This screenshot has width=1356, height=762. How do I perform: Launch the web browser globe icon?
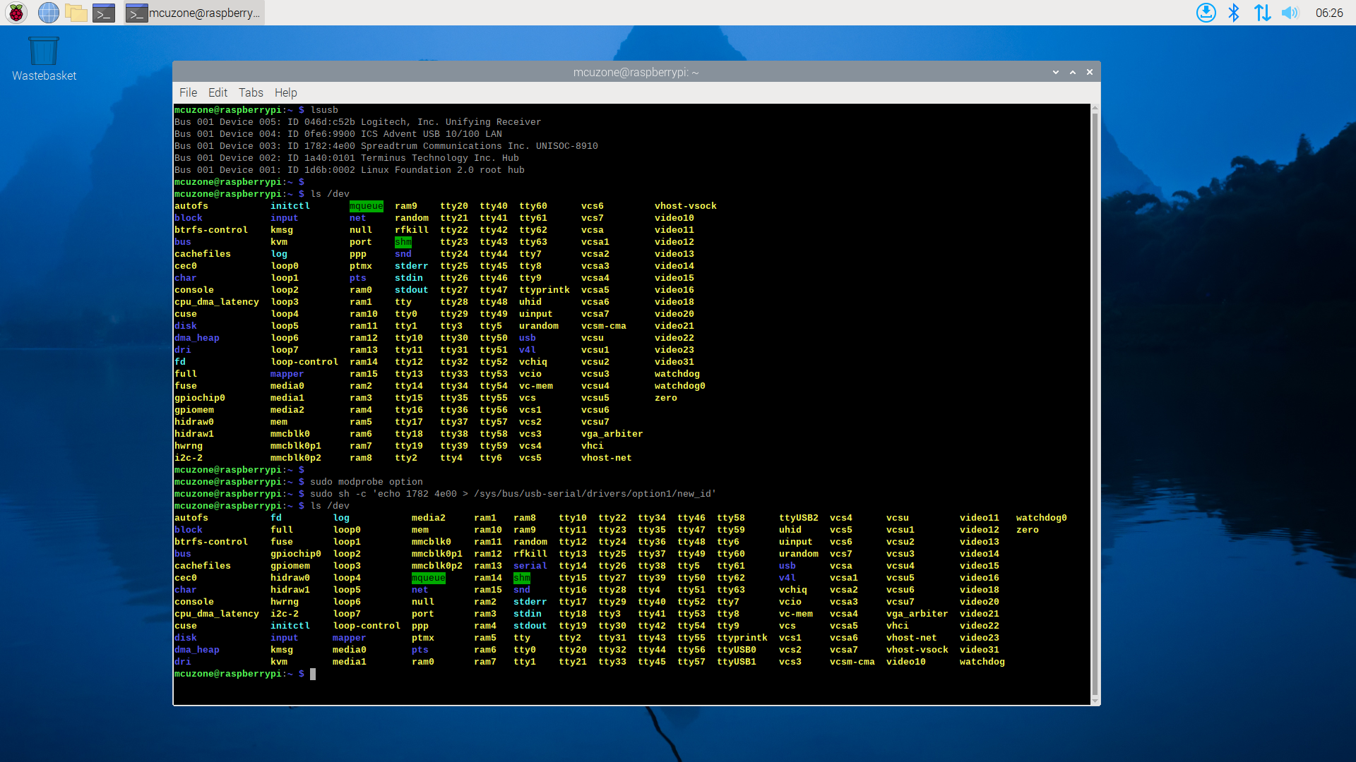pos(48,13)
